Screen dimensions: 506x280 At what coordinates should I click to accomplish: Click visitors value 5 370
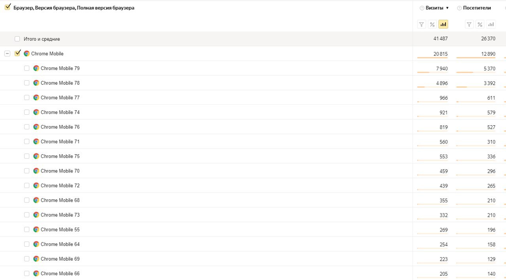(x=489, y=68)
